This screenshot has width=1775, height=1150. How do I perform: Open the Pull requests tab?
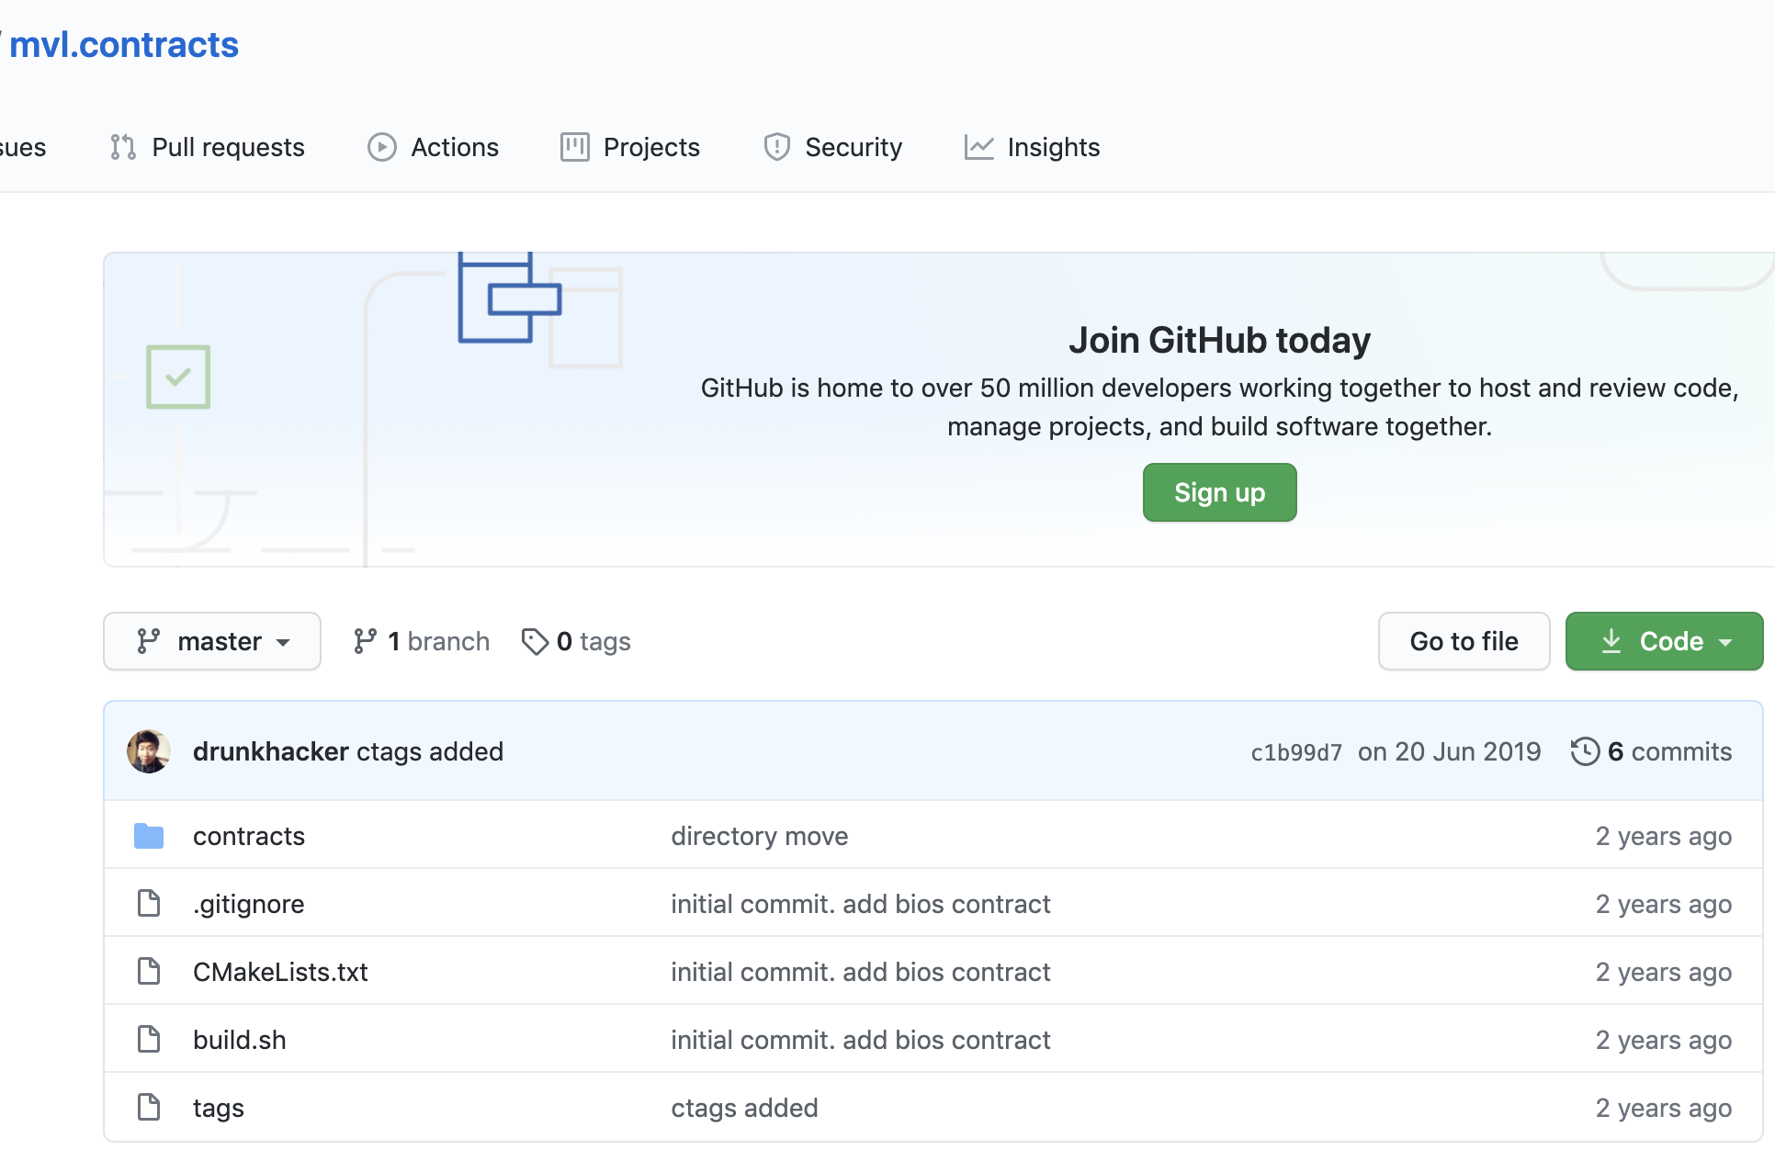pyautogui.click(x=208, y=147)
